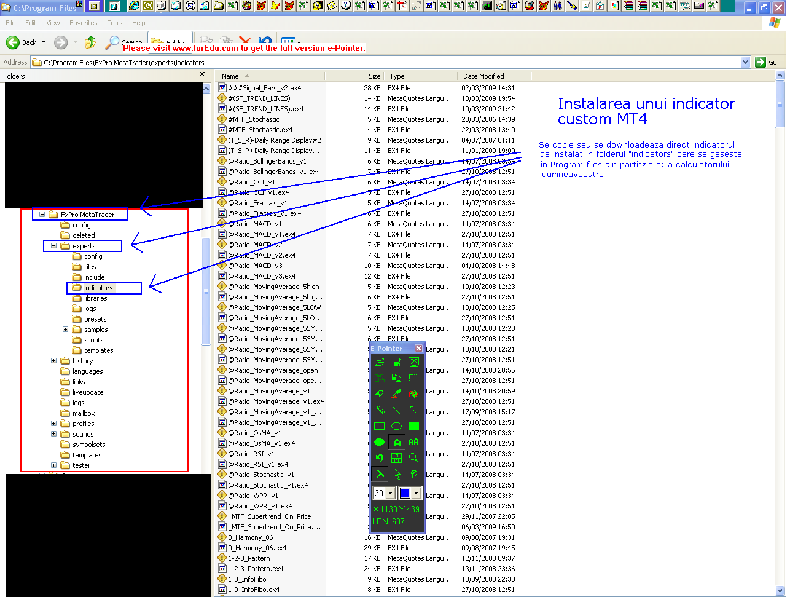Open the Favorites menu
The width and height of the screenshot is (798, 597).
pos(83,23)
